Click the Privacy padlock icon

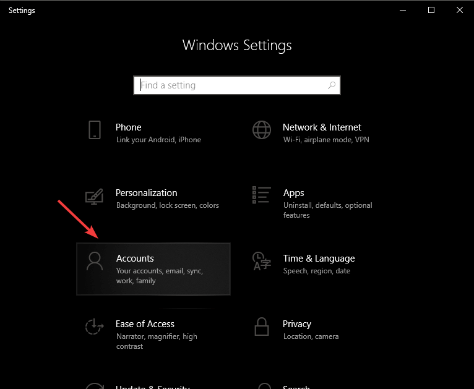(x=262, y=327)
